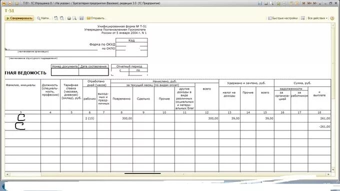Click the Фамилия, инициалы column header
The width and height of the screenshot is (340, 191).
[23, 94]
